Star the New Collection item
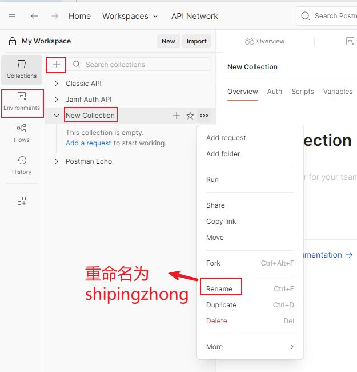The image size is (357, 372). (190, 116)
